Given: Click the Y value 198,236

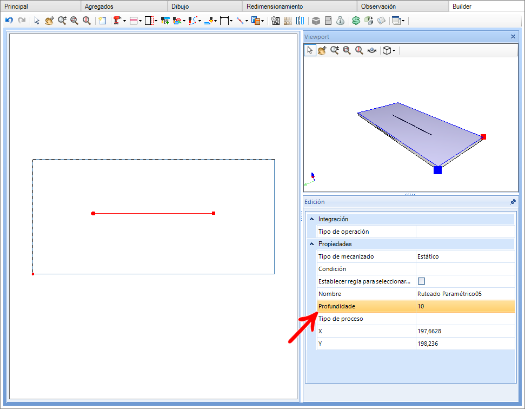Looking at the screenshot, I should [465, 344].
